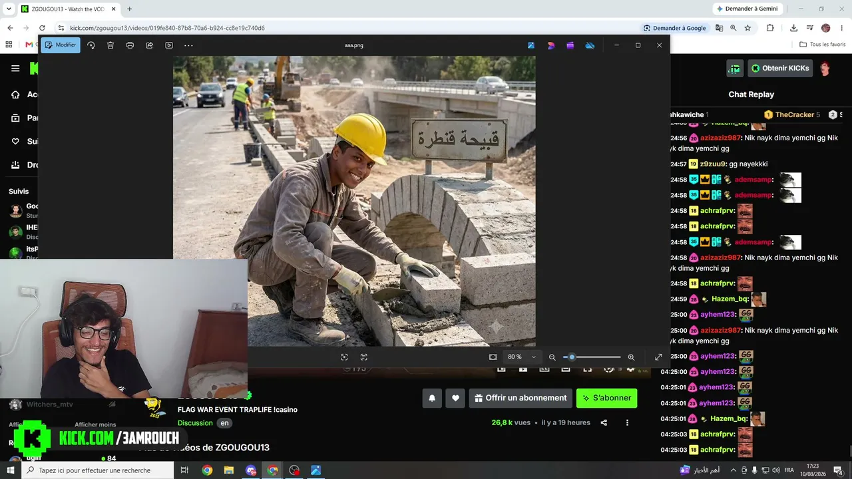Print the image from Photos toolbar
This screenshot has width=852, height=479.
130,45
